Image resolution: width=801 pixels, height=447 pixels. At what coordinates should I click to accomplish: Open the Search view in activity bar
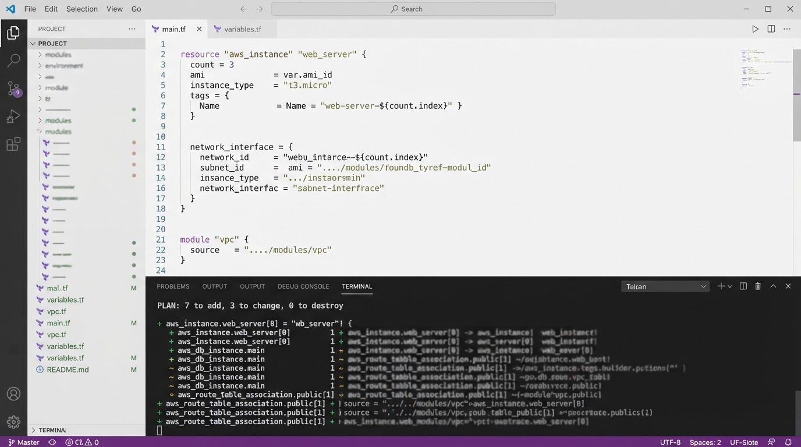[x=13, y=60]
